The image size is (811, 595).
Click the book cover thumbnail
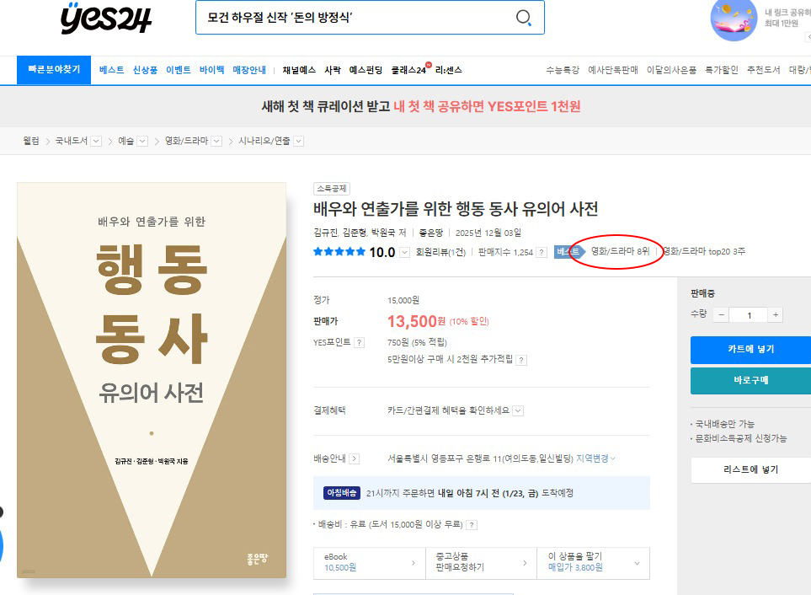pos(152,379)
